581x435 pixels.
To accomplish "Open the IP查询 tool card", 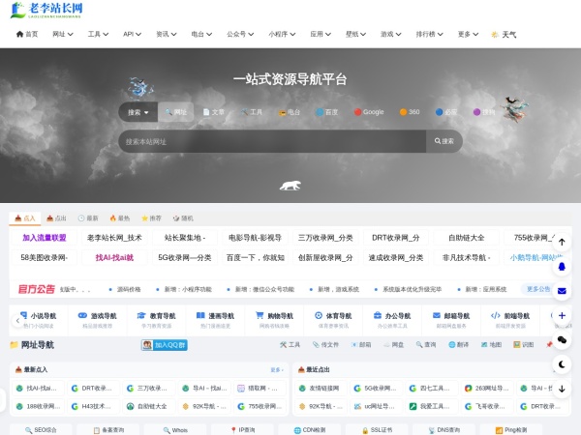I will [242, 429].
